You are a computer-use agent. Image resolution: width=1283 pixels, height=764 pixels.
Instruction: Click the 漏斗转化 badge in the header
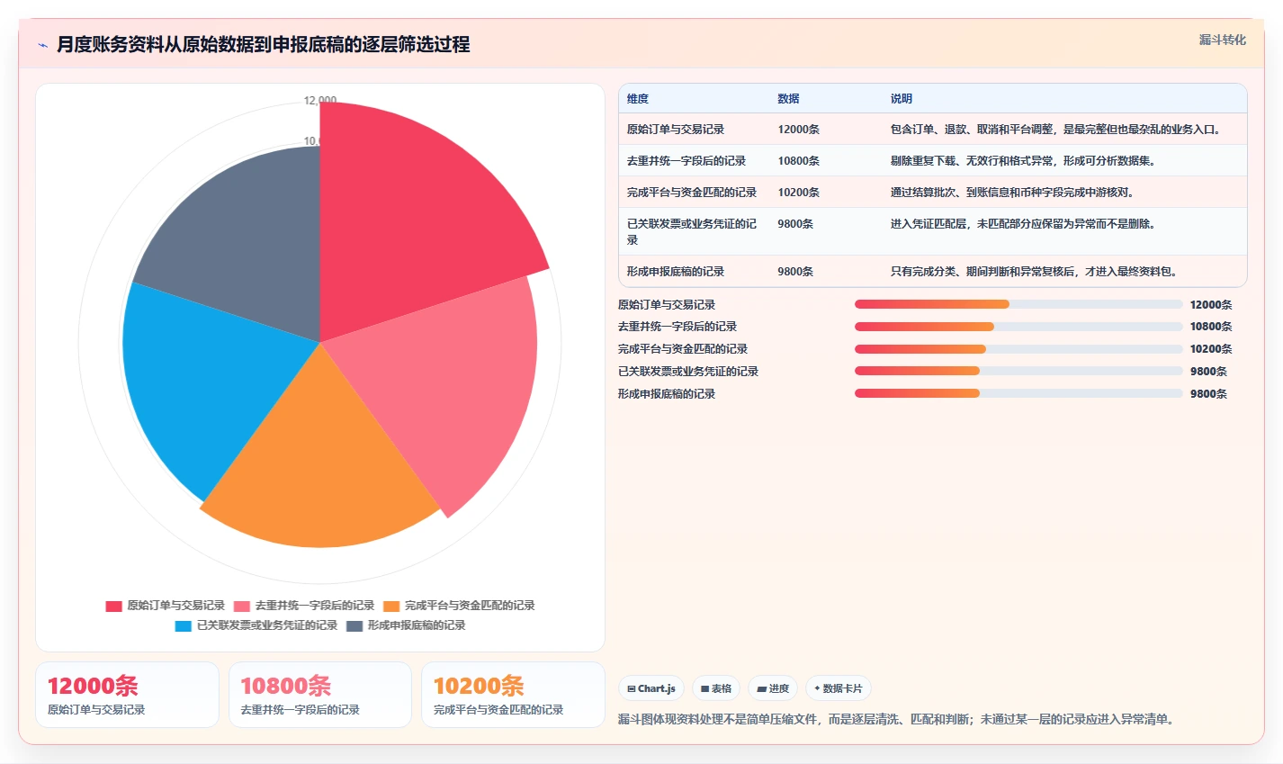(1222, 40)
